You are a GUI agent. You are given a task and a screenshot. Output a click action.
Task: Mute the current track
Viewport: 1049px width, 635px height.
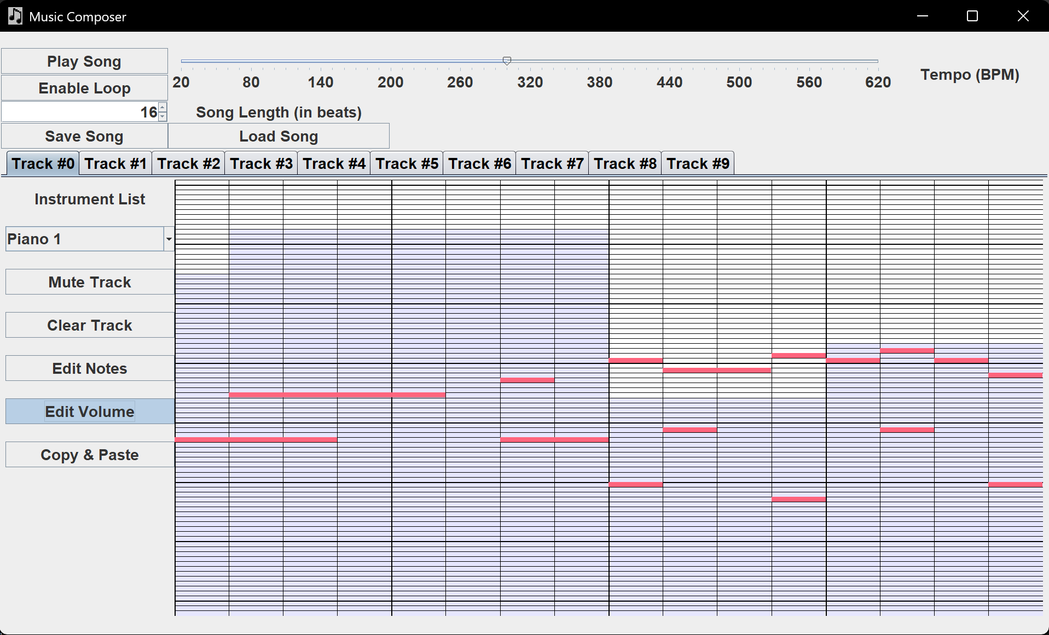(x=90, y=282)
